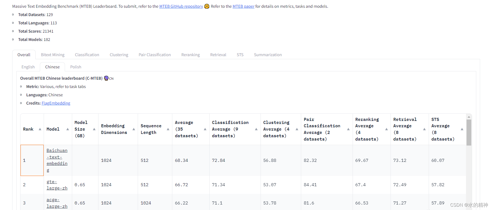
Task: Sort by Sequence Length arrow
Action: point(168,129)
